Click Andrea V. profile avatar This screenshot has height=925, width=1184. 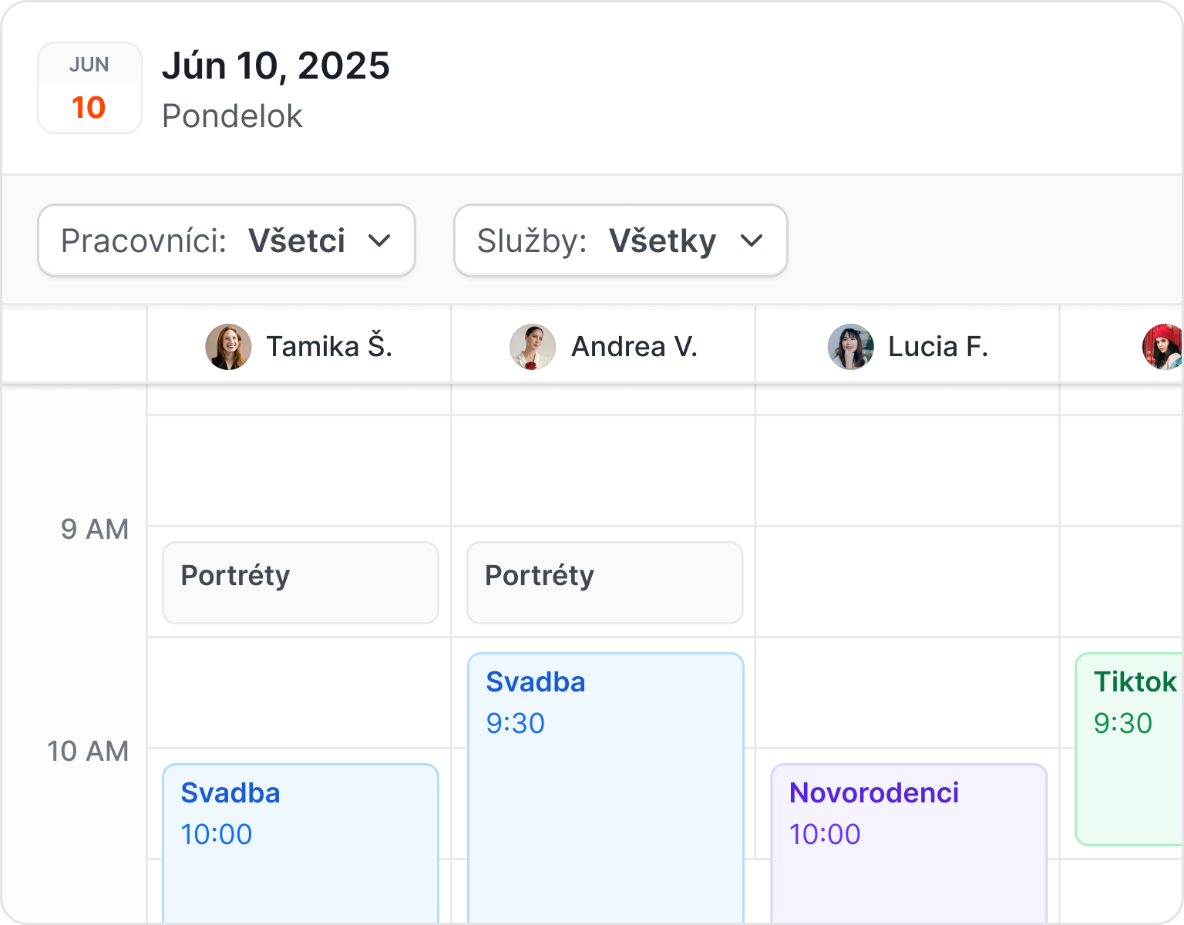(533, 347)
